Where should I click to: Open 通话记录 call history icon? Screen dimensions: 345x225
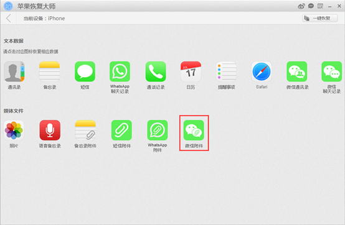coord(156,71)
